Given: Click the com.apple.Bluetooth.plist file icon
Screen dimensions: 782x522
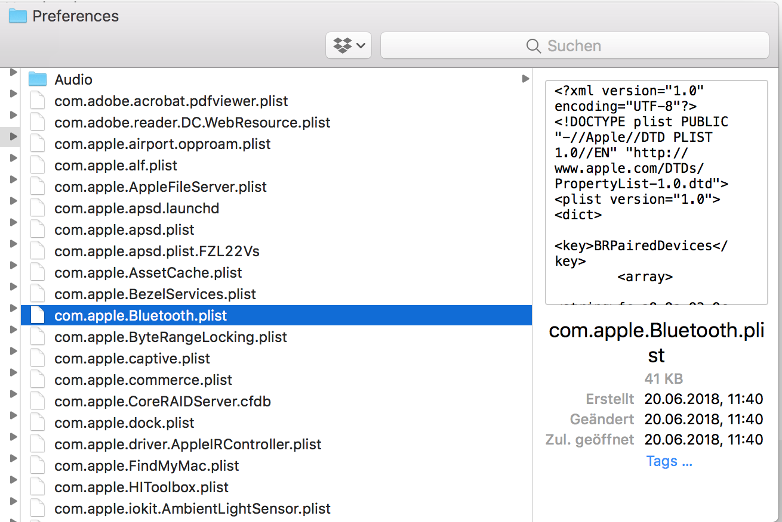Looking at the screenshot, I should coord(38,316).
